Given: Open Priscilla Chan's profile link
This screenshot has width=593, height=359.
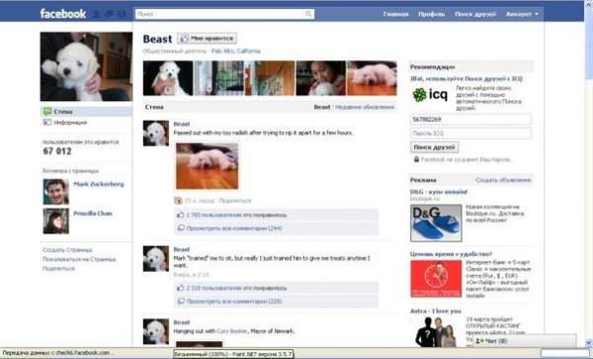Looking at the screenshot, I should coord(93,214).
